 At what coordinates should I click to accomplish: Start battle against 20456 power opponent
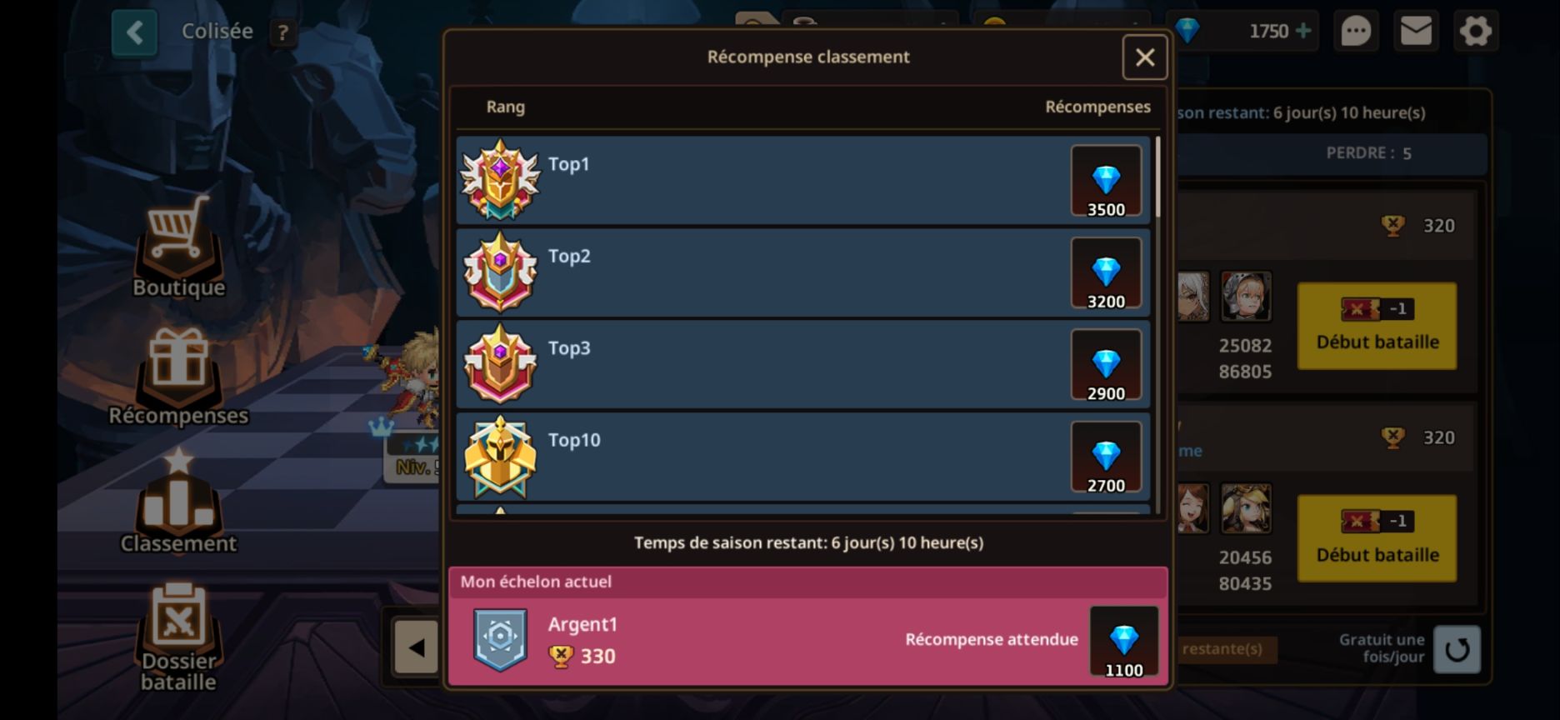[x=1377, y=538]
